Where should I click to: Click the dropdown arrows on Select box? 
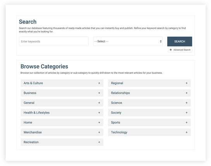coord(161,41)
